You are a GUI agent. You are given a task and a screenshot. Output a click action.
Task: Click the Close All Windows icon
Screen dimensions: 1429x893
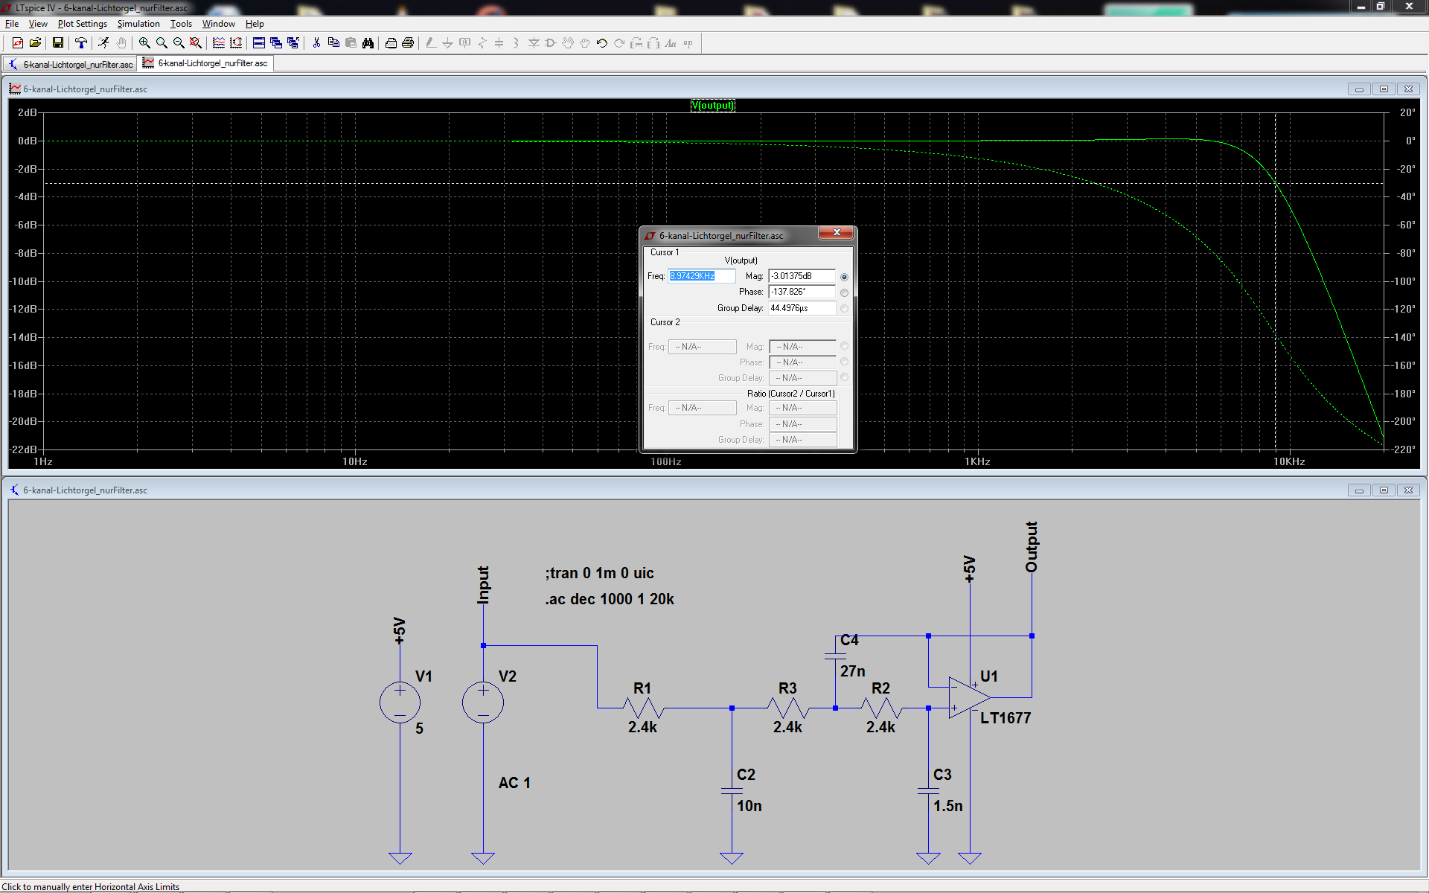[293, 43]
